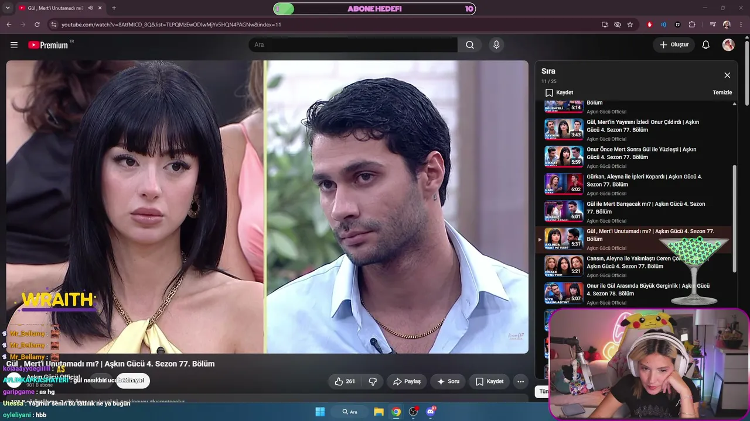Open more actions three-dot menu
Image resolution: width=750 pixels, height=421 pixels.
pos(520,381)
